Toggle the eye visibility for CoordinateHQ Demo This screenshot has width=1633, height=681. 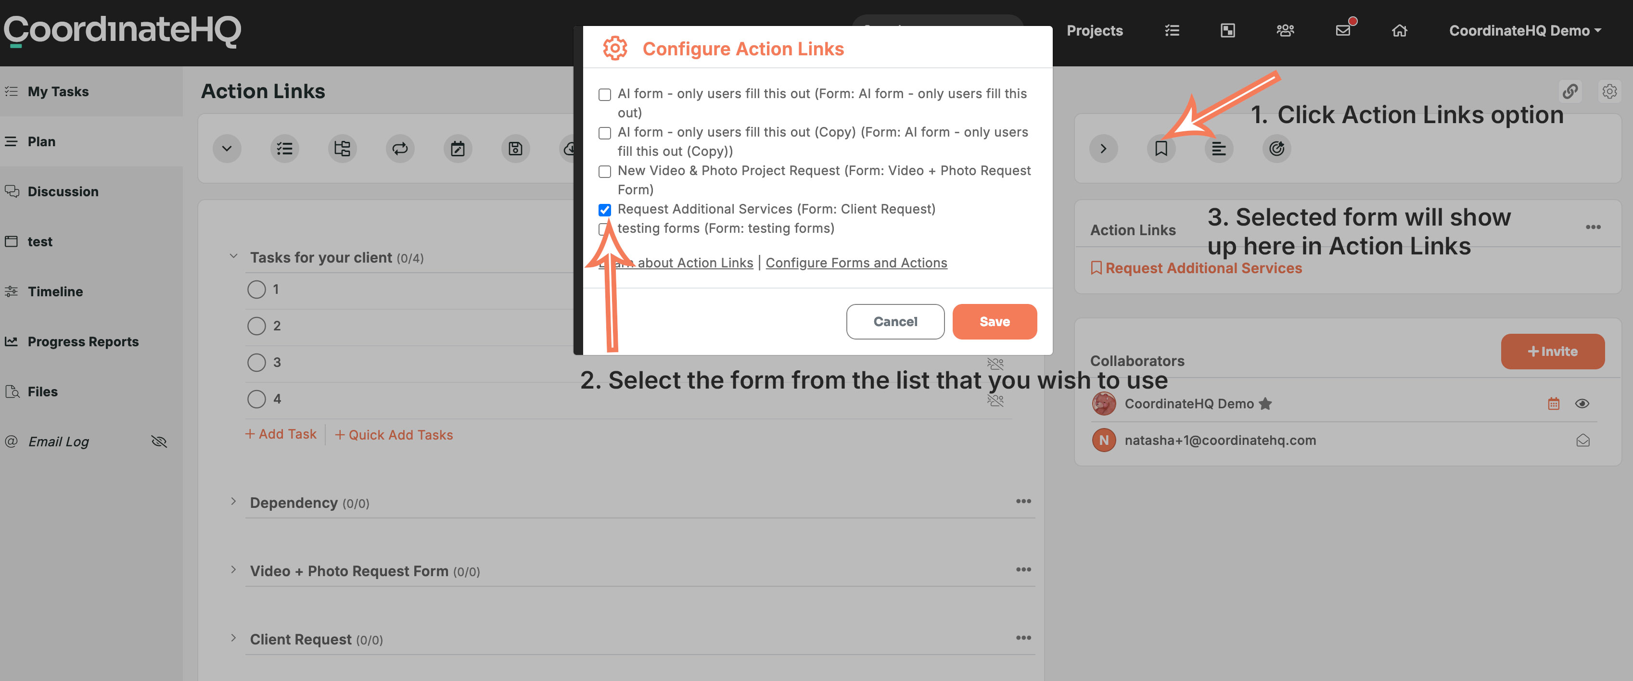click(x=1582, y=404)
